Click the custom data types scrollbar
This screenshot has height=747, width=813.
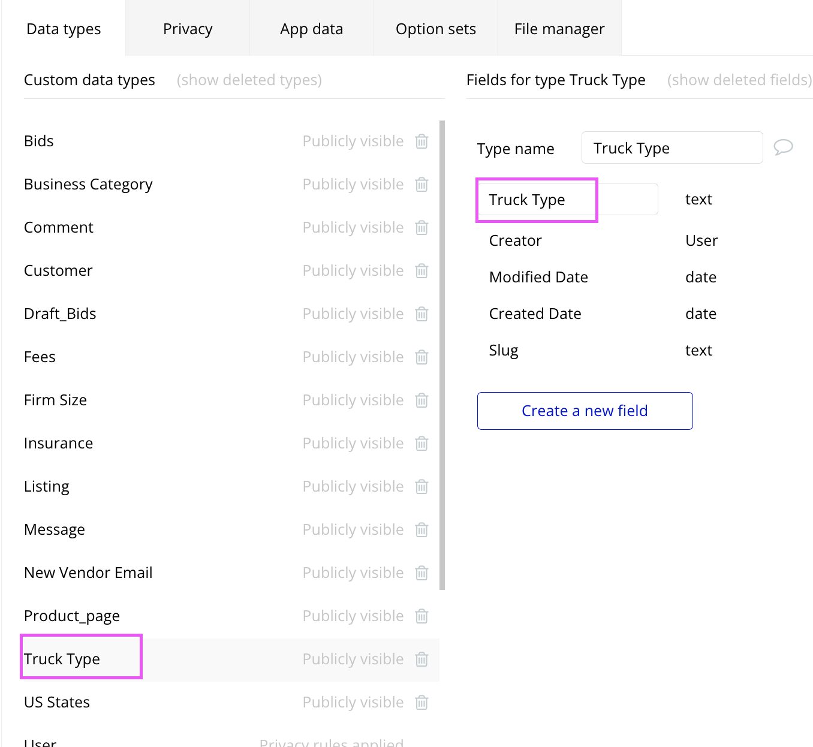pyautogui.click(x=442, y=355)
